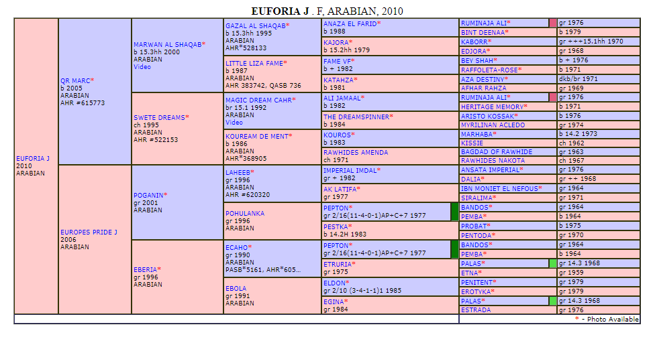The height and width of the screenshot is (337, 655).
Task: Click the Bagdad of Rawhide link
Action: point(496,152)
